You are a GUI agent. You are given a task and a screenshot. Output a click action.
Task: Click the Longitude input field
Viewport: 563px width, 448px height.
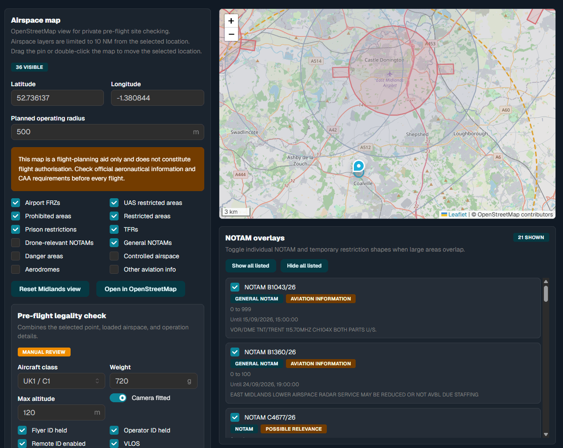click(158, 98)
